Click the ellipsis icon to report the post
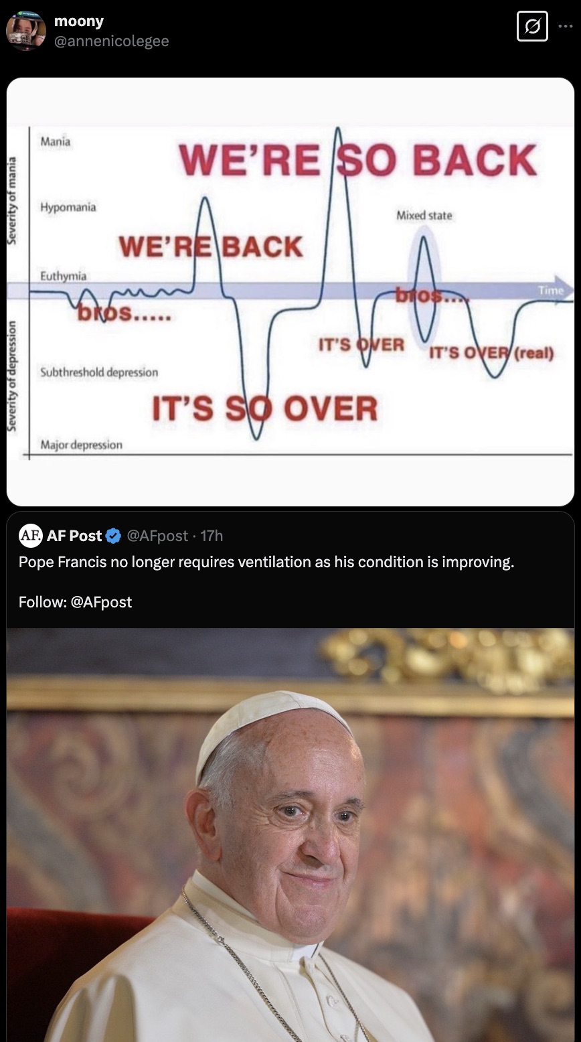Viewport: 581px width, 1042px height. pos(564,25)
